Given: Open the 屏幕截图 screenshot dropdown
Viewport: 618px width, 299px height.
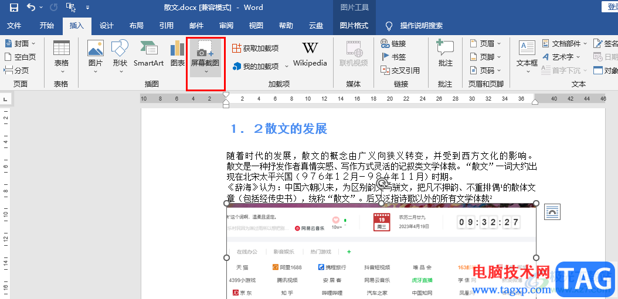Looking at the screenshot, I should click(x=205, y=57).
